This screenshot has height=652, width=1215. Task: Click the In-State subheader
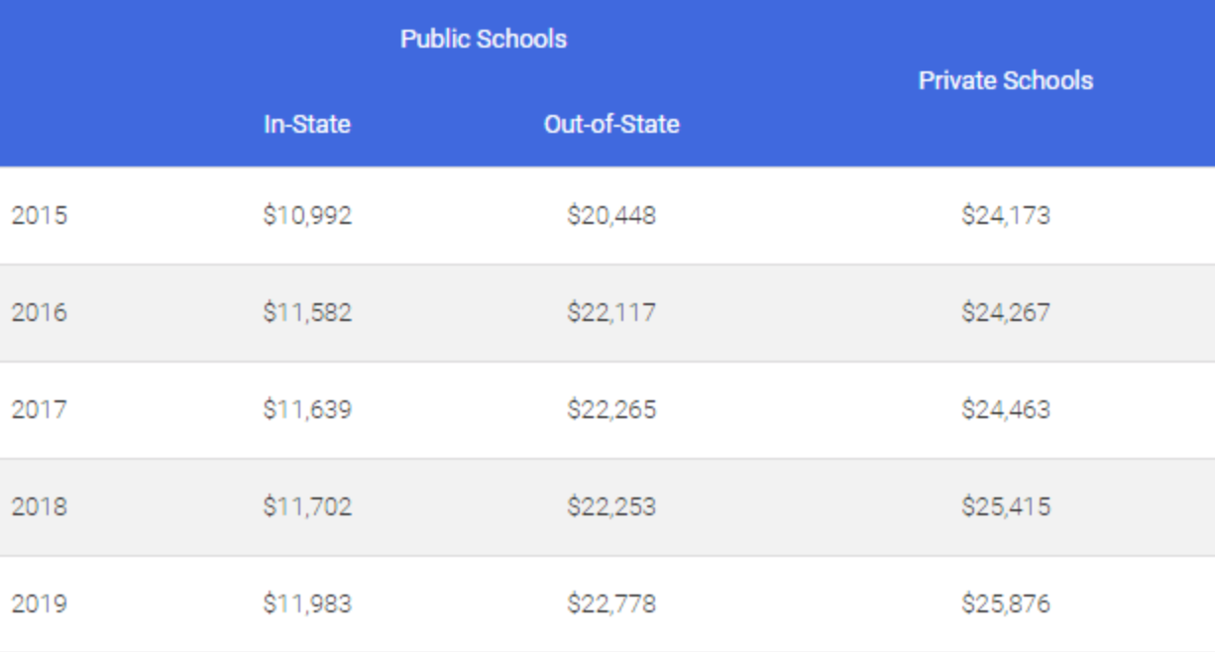click(307, 125)
